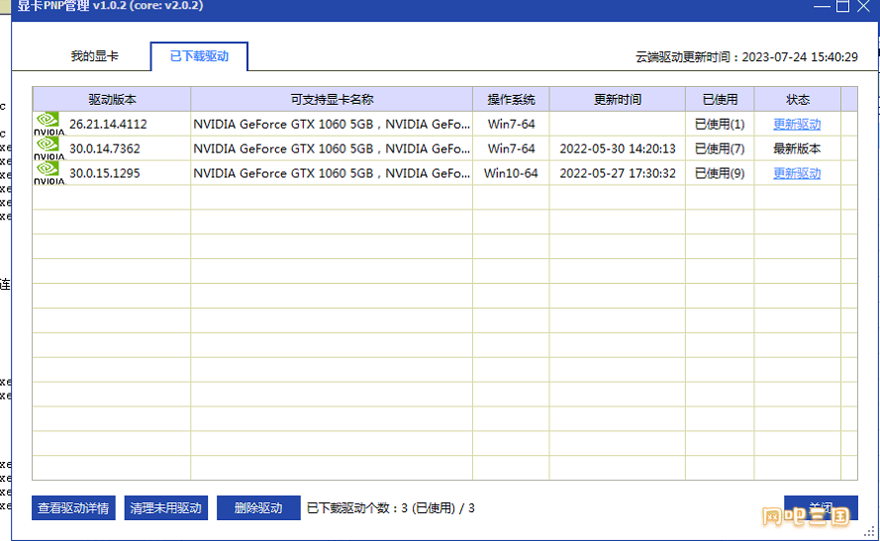Viewport: 880px width, 541px height.
Task: Click 已下载驱动个数 status text
Action: tap(391, 508)
